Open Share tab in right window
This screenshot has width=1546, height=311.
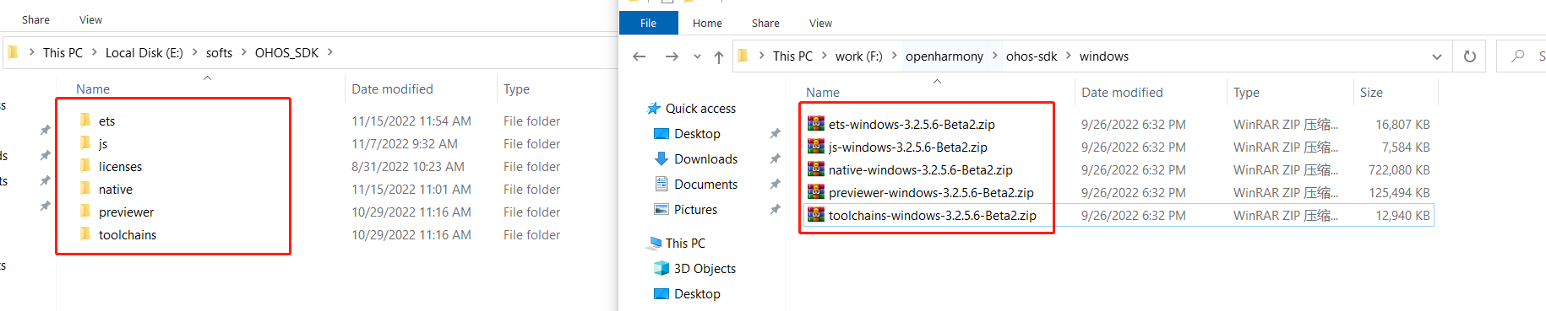pos(765,23)
